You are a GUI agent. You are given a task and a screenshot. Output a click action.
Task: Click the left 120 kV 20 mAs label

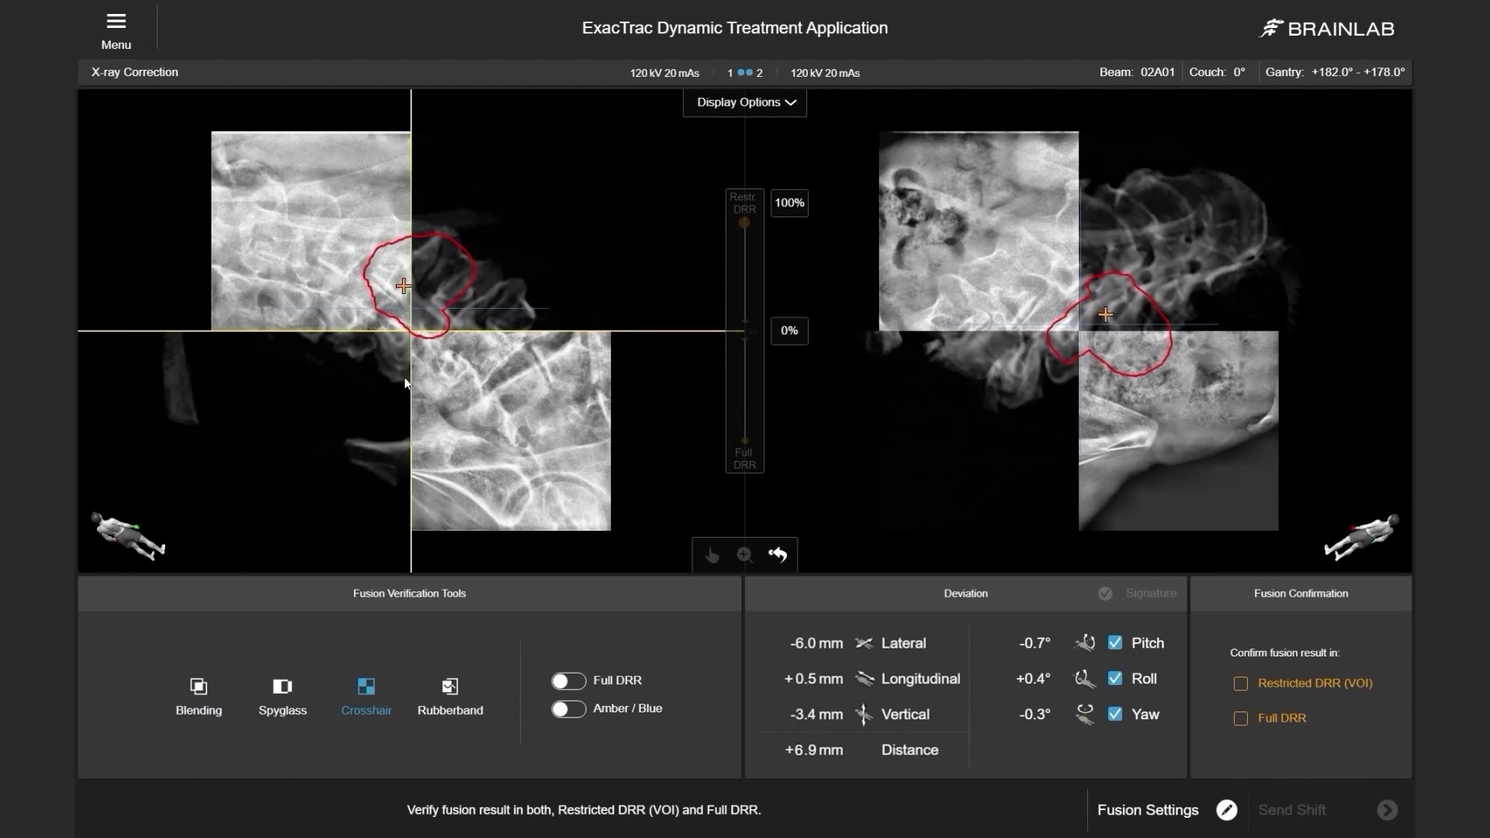(x=664, y=73)
